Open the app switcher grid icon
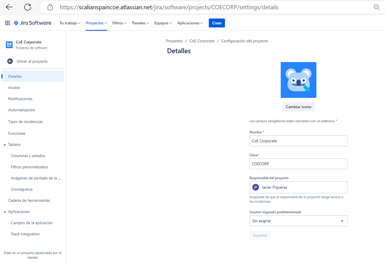Viewport: 385px width, 263px height. point(8,23)
